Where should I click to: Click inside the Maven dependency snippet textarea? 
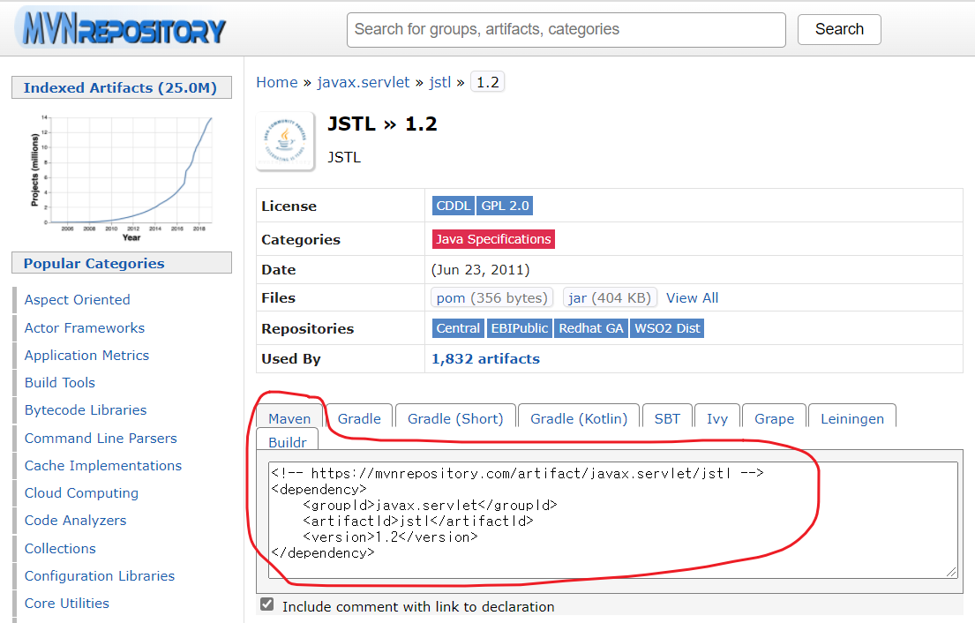(x=612, y=520)
